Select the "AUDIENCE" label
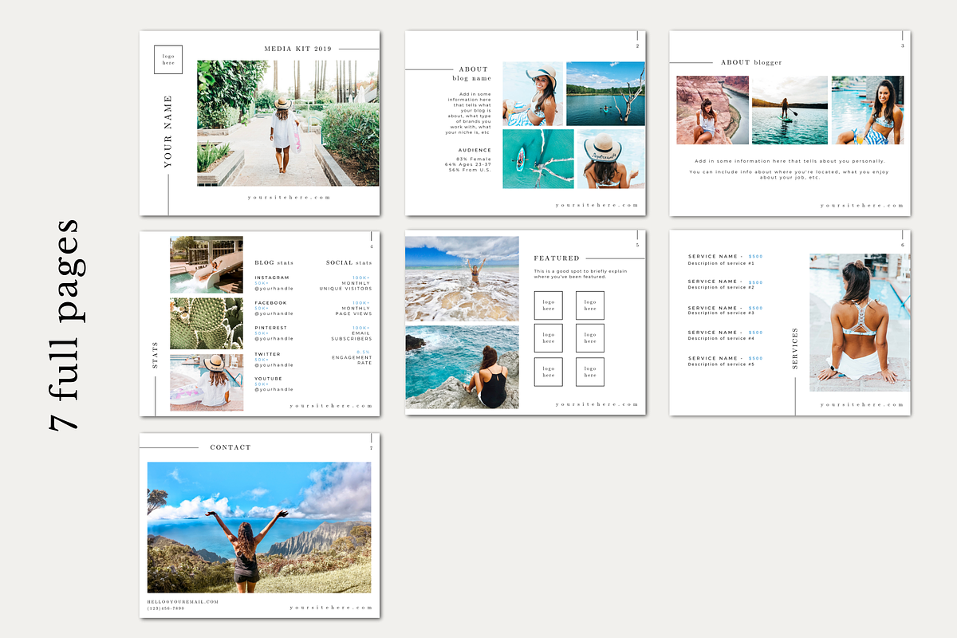This screenshot has height=638, width=957. click(475, 150)
